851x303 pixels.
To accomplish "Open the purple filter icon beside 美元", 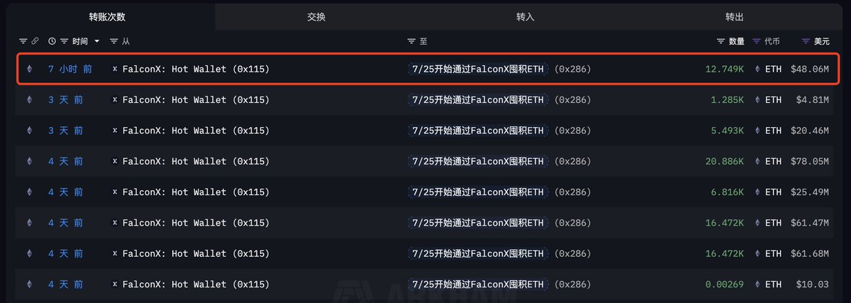I will click(806, 42).
